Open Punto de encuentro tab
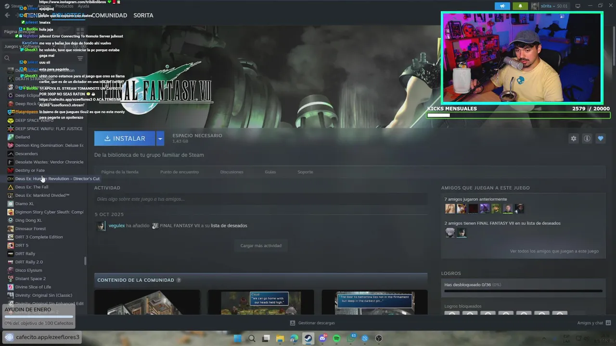 [x=180, y=172]
